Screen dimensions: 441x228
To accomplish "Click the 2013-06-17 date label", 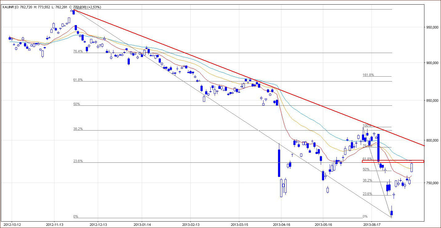I will (x=371, y=224).
